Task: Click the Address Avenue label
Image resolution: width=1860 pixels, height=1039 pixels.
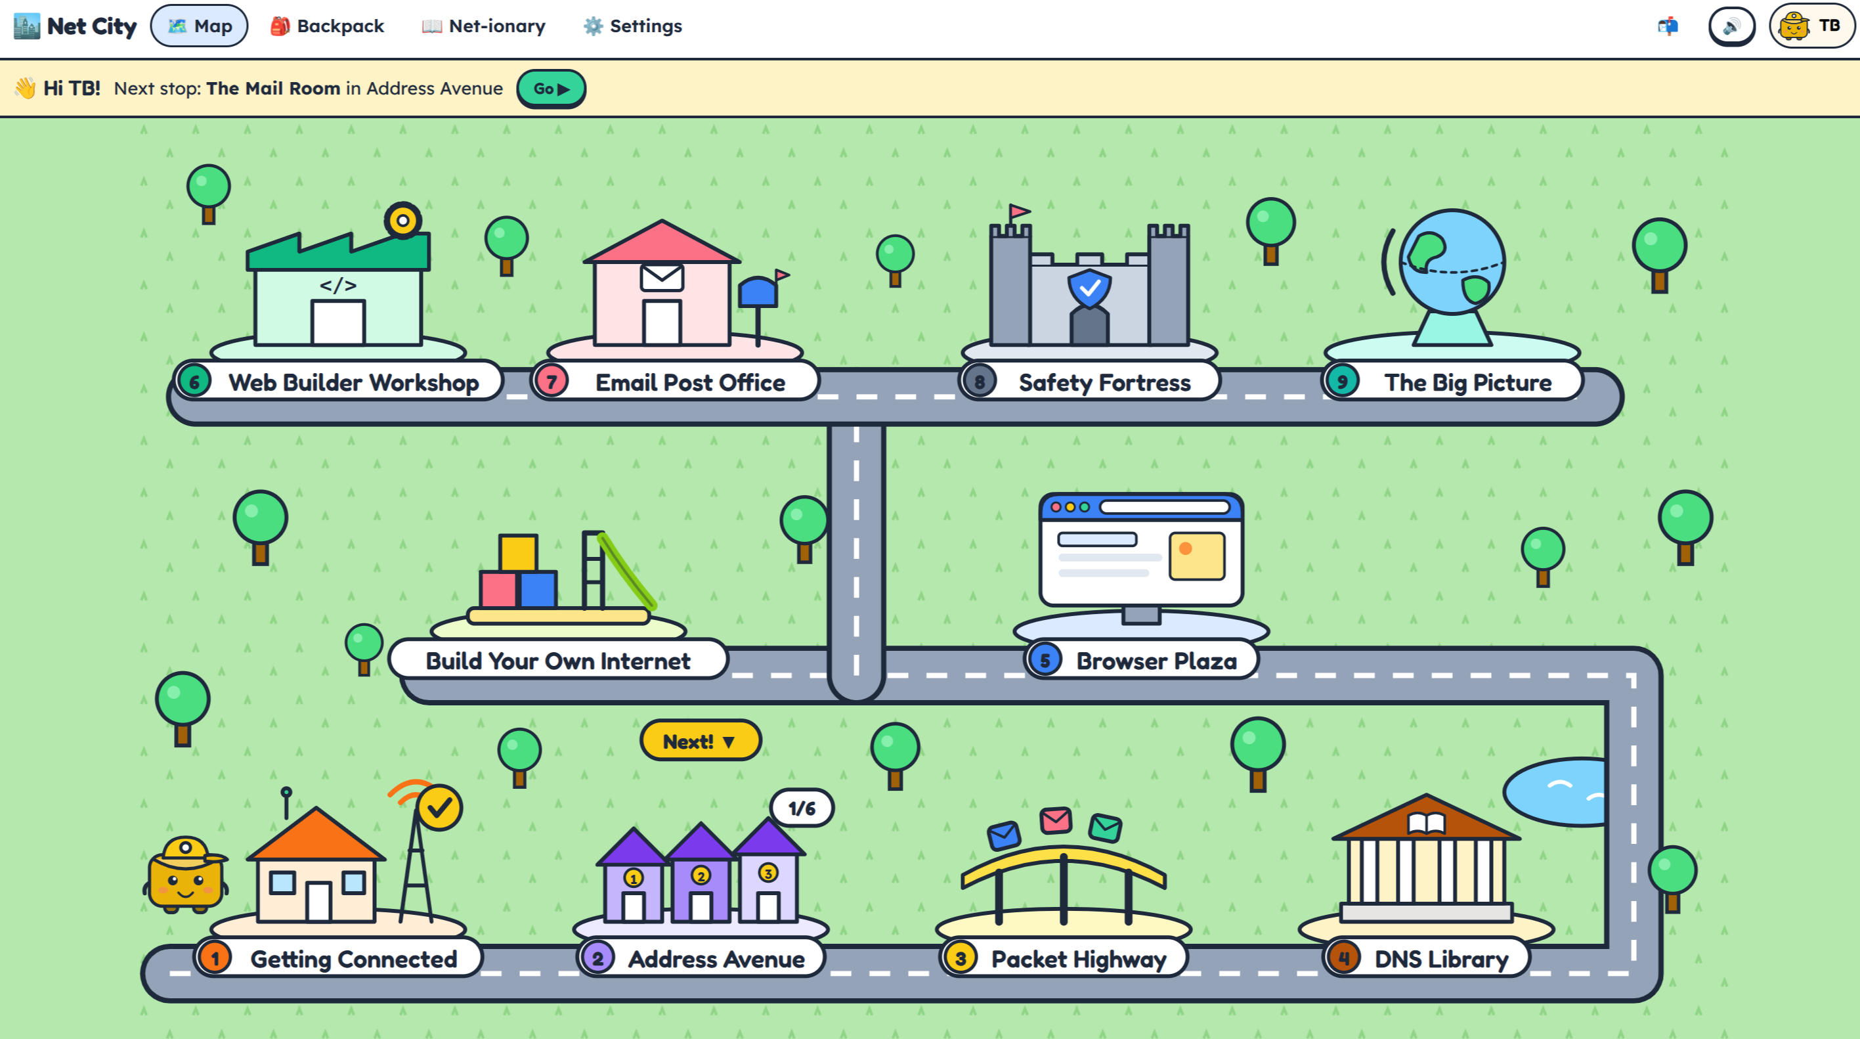Action: (x=701, y=958)
